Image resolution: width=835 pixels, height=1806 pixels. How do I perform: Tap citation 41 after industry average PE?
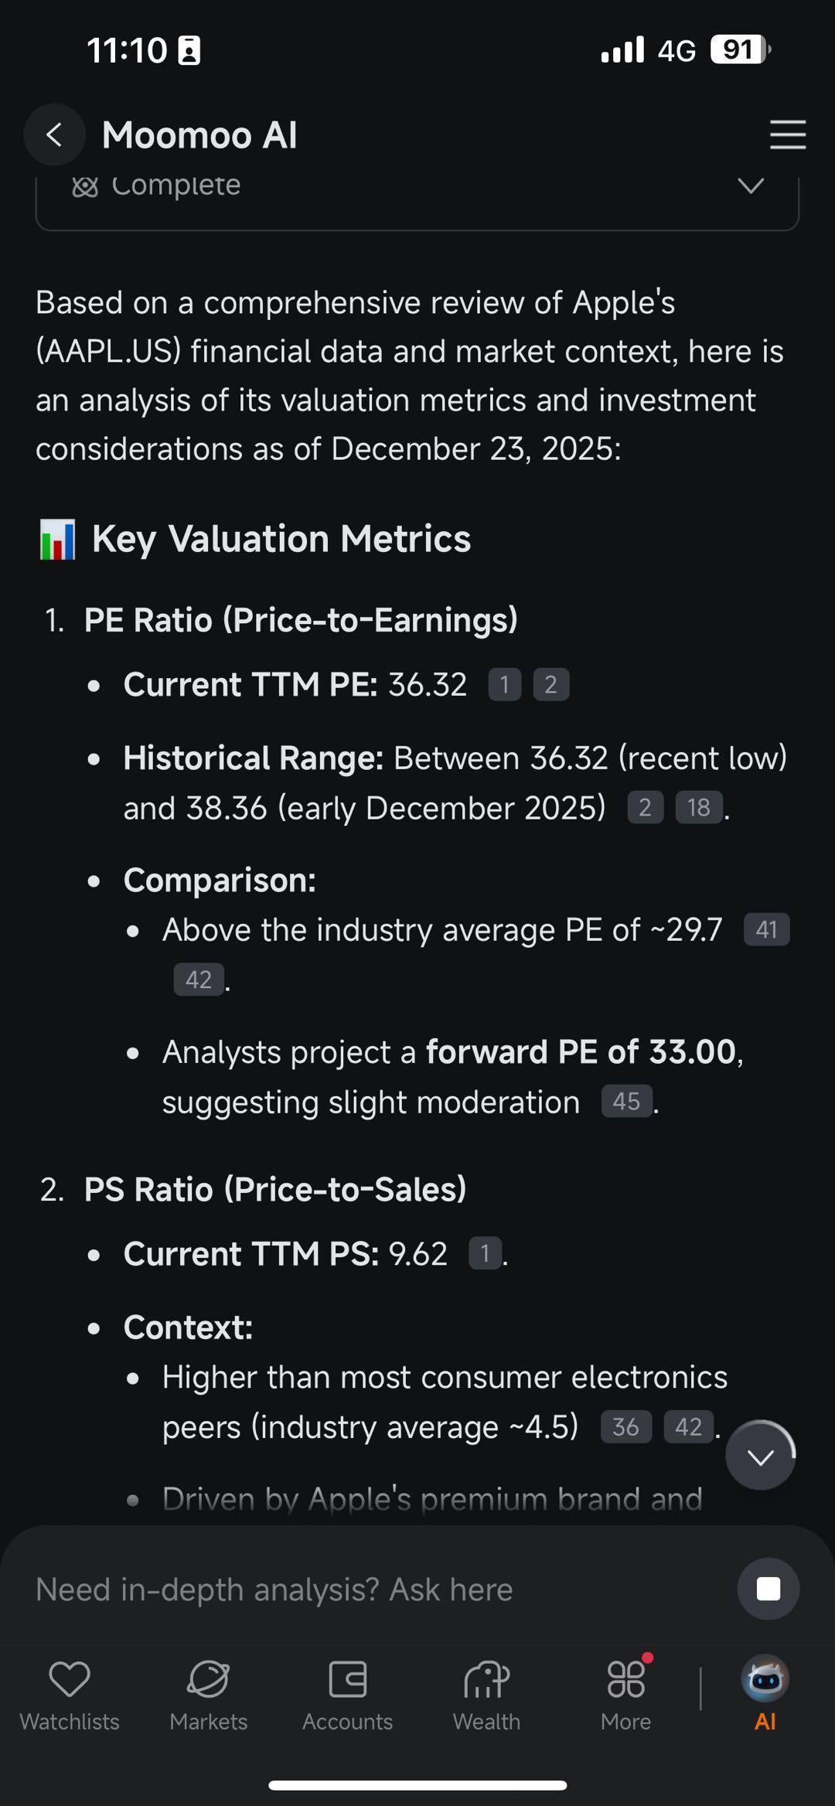pyautogui.click(x=766, y=929)
